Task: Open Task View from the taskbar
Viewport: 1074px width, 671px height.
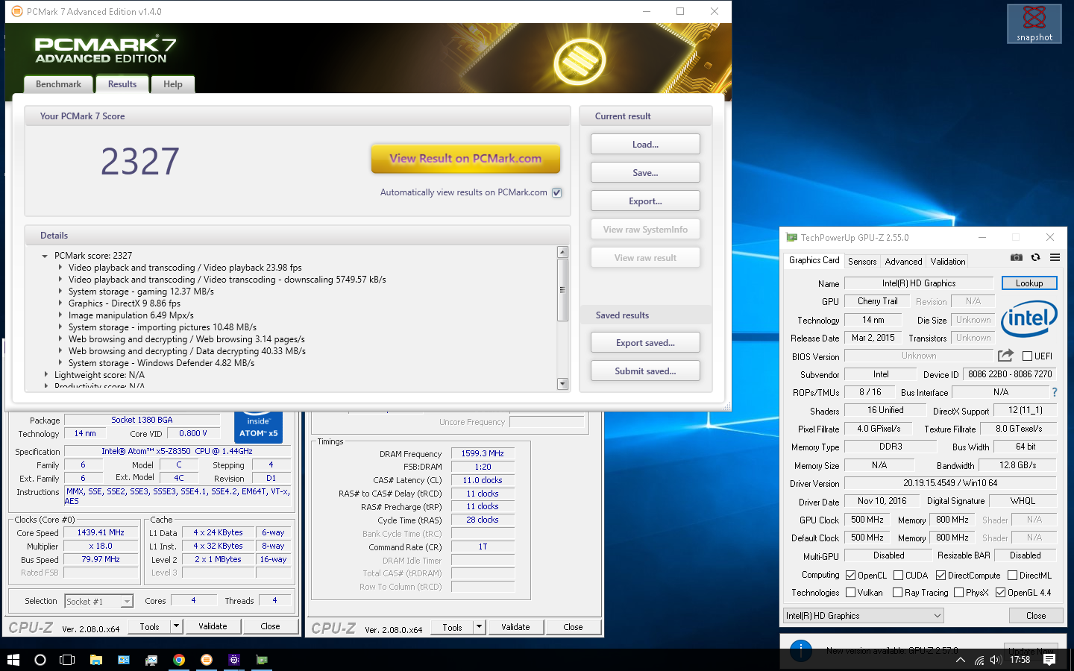Action: [67, 660]
